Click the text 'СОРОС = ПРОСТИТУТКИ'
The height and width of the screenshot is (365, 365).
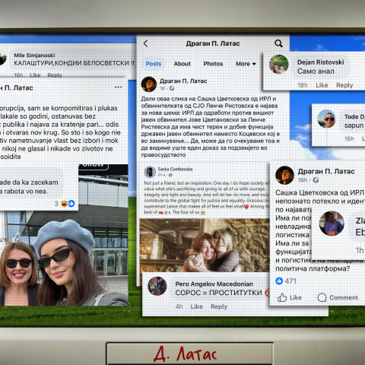coord(218,293)
